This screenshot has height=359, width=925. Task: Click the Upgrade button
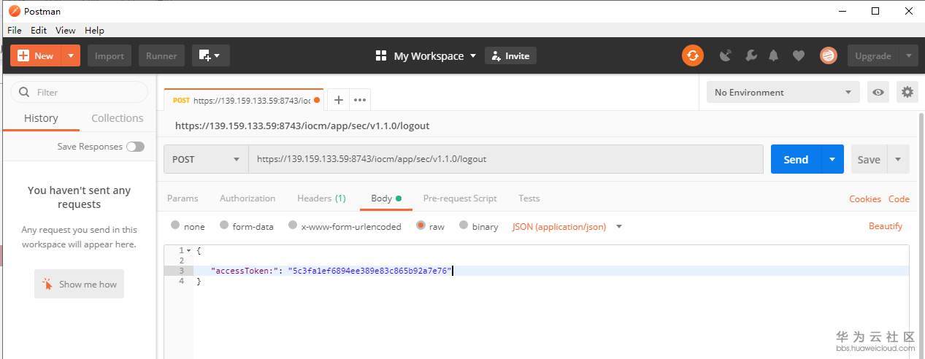(x=873, y=55)
